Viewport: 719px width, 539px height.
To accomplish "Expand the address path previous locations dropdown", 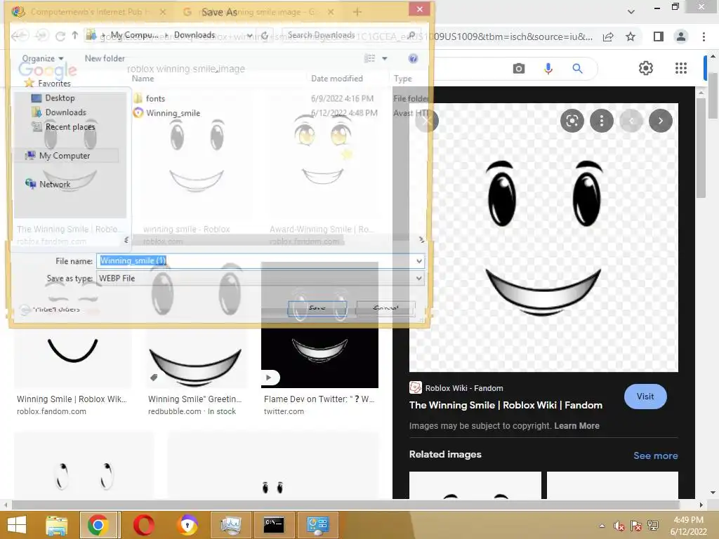I will click(x=250, y=35).
